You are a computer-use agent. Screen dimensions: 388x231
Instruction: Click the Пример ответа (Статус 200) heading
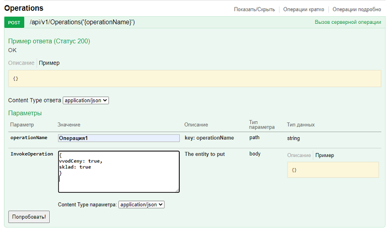point(49,41)
